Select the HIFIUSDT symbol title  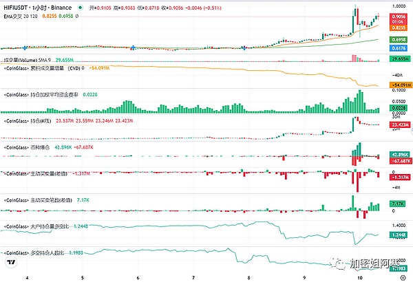point(19,7)
